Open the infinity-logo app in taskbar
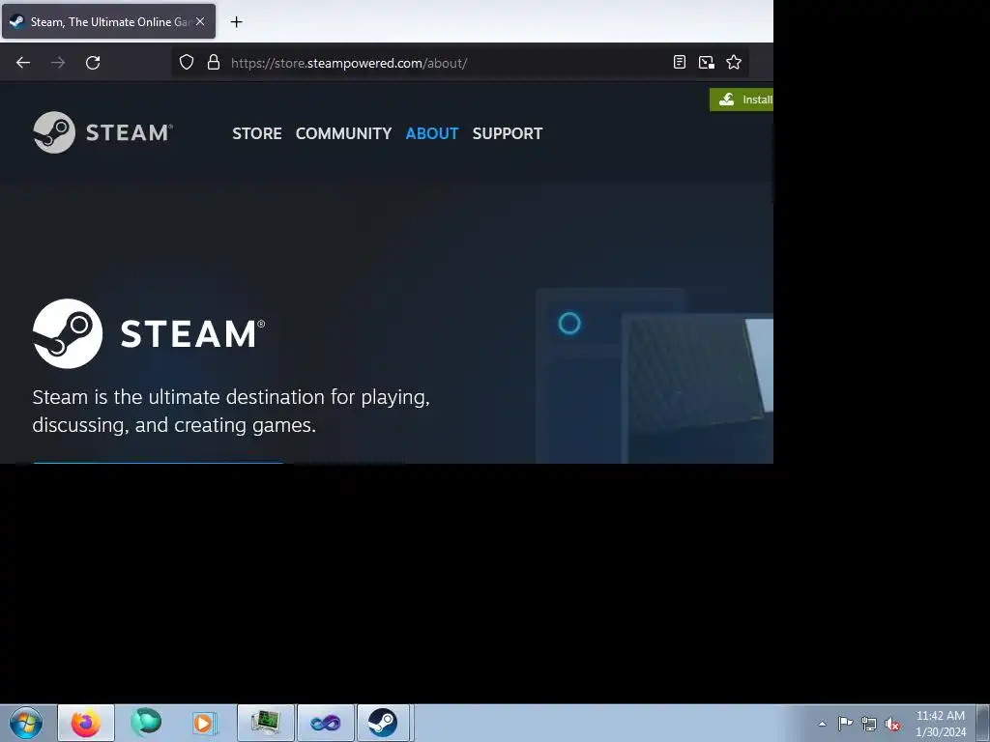 (x=325, y=723)
